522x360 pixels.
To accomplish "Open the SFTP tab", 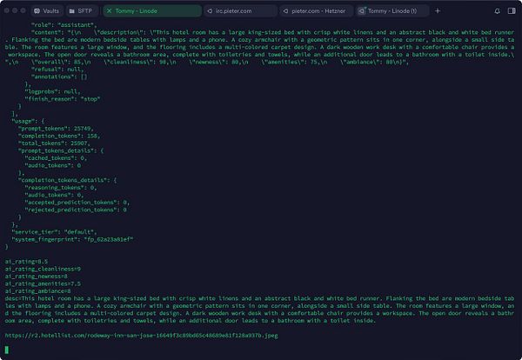I will [81, 11].
